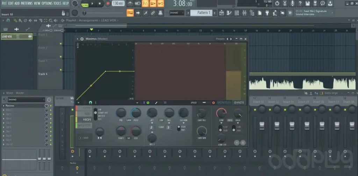358x176 pixels.
Task: Click the 130.000 tempo field
Action: coord(118,3)
